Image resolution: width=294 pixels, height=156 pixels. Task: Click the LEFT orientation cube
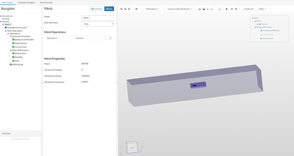point(132,147)
